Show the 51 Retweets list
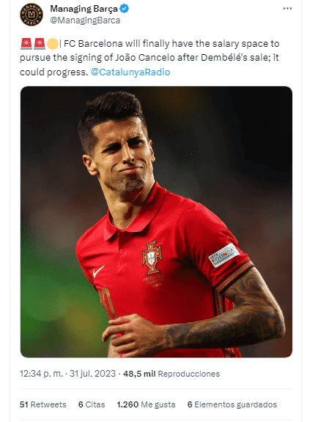Image resolution: width=315 pixels, height=422 pixels. point(42,404)
